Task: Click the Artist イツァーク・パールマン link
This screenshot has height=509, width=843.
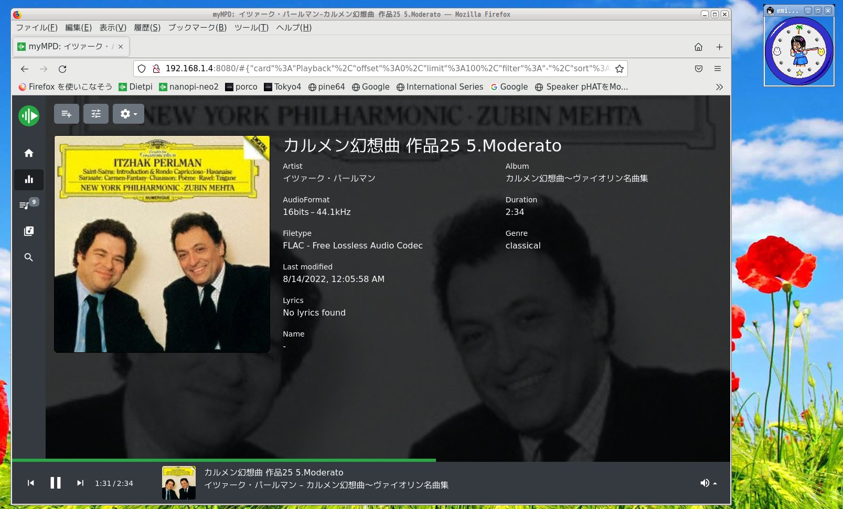Action: tap(329, 178)
